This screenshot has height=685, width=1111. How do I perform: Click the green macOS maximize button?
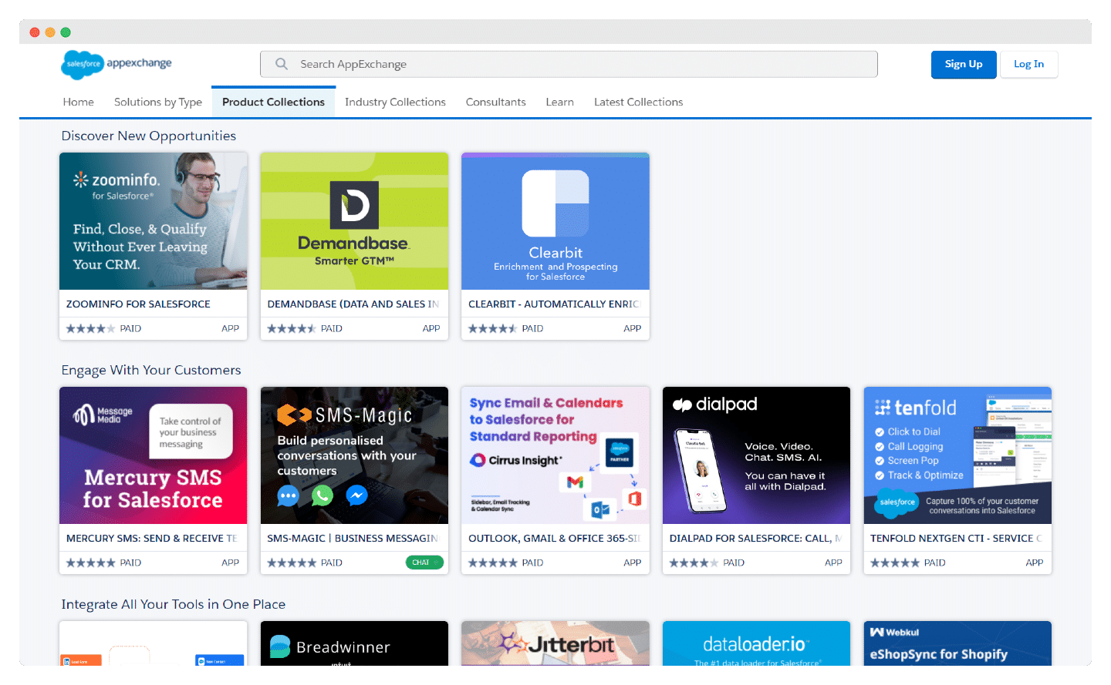click(66, 32)
